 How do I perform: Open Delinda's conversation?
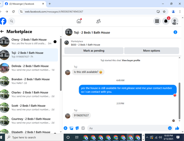coord(29,68)
